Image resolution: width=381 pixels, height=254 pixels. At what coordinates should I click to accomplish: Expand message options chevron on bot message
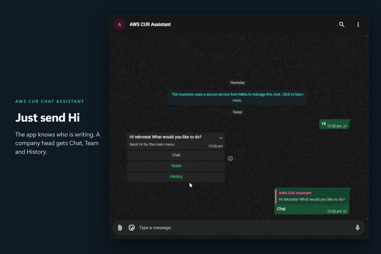(221, 138)
